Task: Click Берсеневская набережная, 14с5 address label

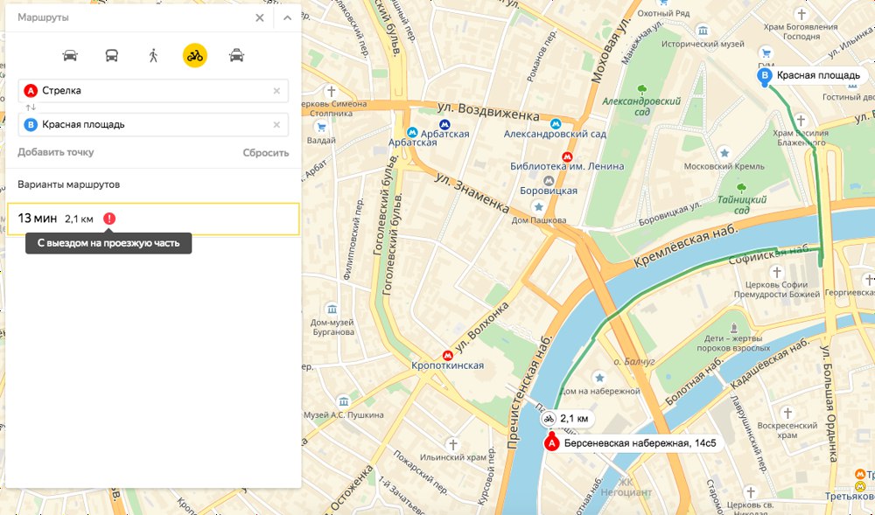Action: pyautogui.click(x=640, y=443)
